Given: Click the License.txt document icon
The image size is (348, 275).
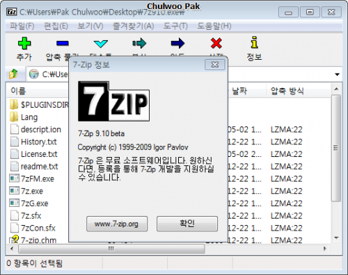Looking at the screenshot, I should pos(15,153).
